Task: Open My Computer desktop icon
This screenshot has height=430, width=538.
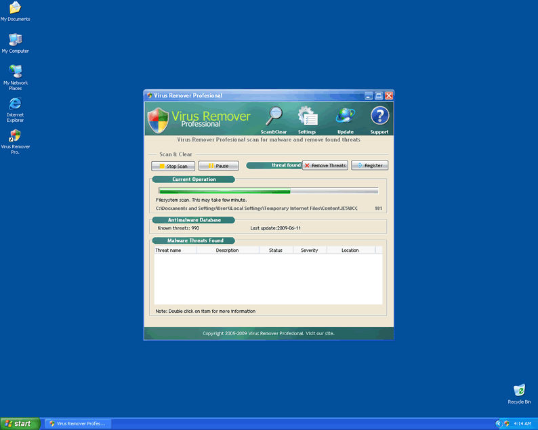Action: pos(15,42)
